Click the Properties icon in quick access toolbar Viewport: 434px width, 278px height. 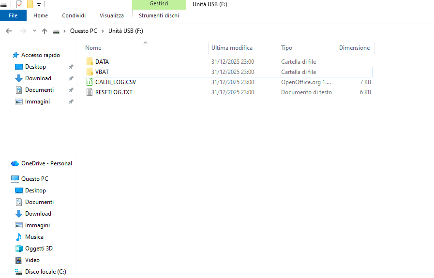coord(19,4)
